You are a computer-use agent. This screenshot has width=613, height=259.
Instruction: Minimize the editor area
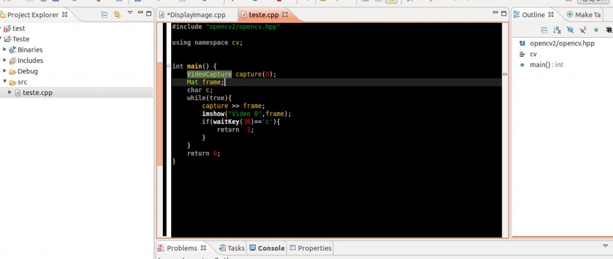496,13
